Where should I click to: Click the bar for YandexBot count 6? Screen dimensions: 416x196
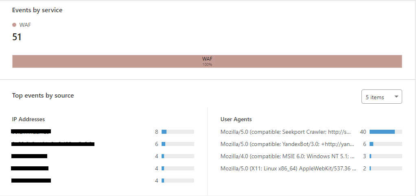(386, 144)
